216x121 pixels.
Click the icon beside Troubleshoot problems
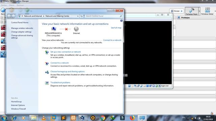pos(47,83)
